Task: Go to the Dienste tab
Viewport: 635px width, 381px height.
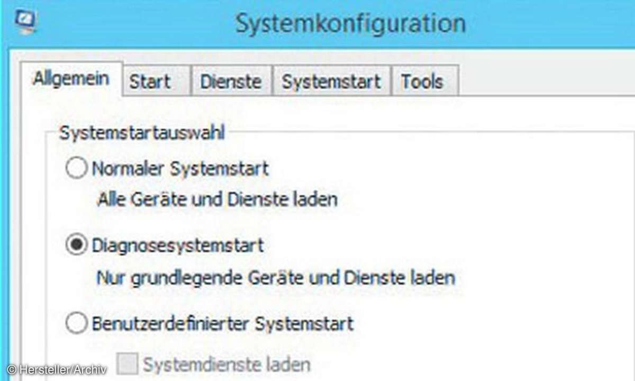Action: [231, 81]
